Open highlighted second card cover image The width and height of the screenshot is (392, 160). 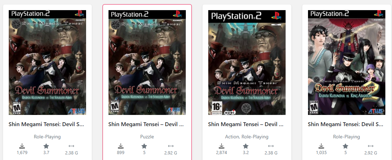tap(147, 63)
